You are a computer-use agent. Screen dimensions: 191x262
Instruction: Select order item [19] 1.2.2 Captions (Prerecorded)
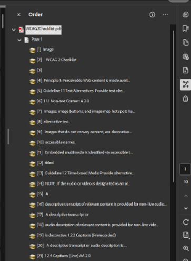[76, 235]
